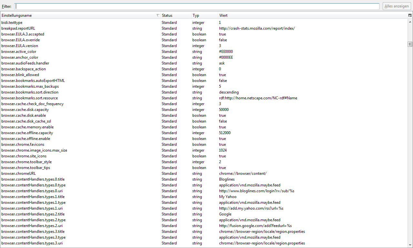The height and width of the screenshot is (248, 413).
Task: Select browser.anchor_color preference
Action: (204, 57)
